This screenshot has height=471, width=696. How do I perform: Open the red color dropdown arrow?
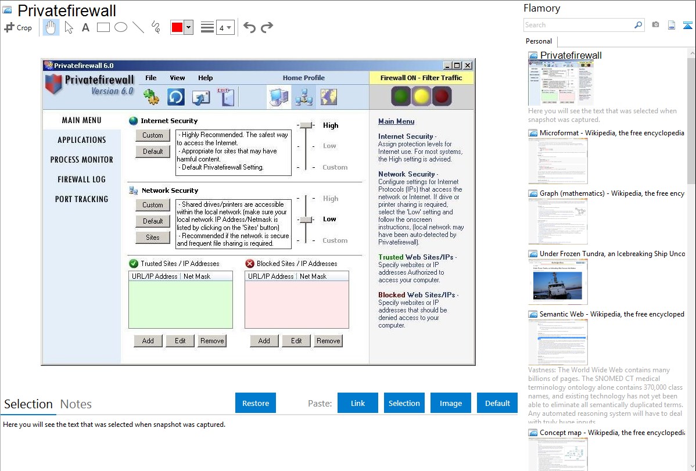click(188, 27)
